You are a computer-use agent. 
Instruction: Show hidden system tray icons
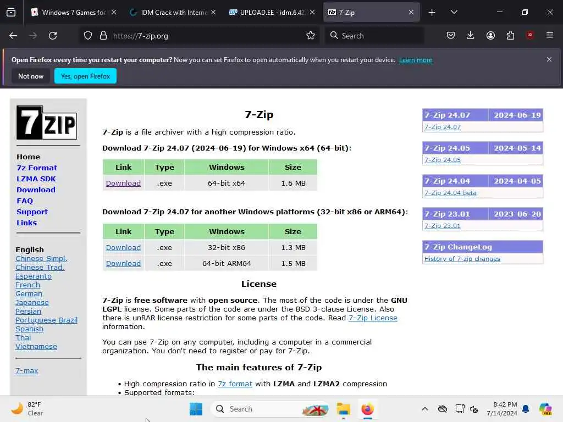tap(425, 409)
